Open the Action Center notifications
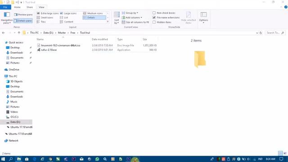Viewport: 288px width, 162px height. 281,159
